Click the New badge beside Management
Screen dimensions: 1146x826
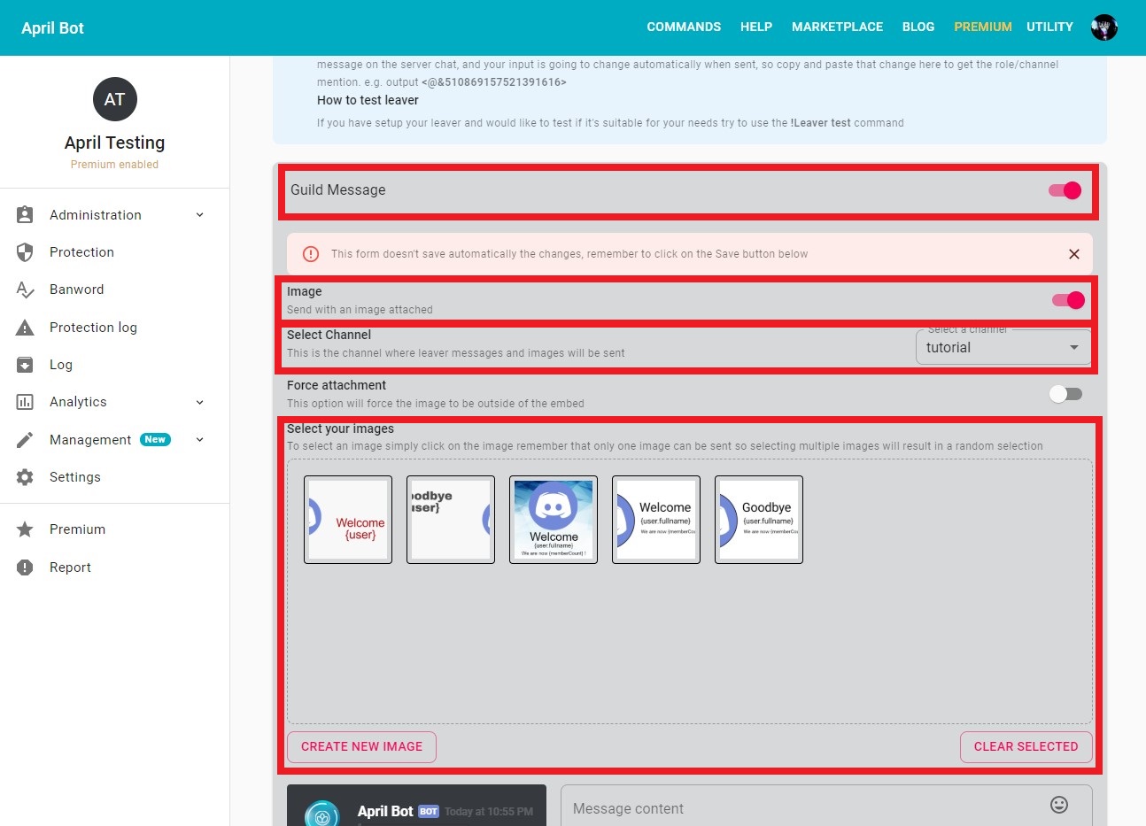pos(155,440)
